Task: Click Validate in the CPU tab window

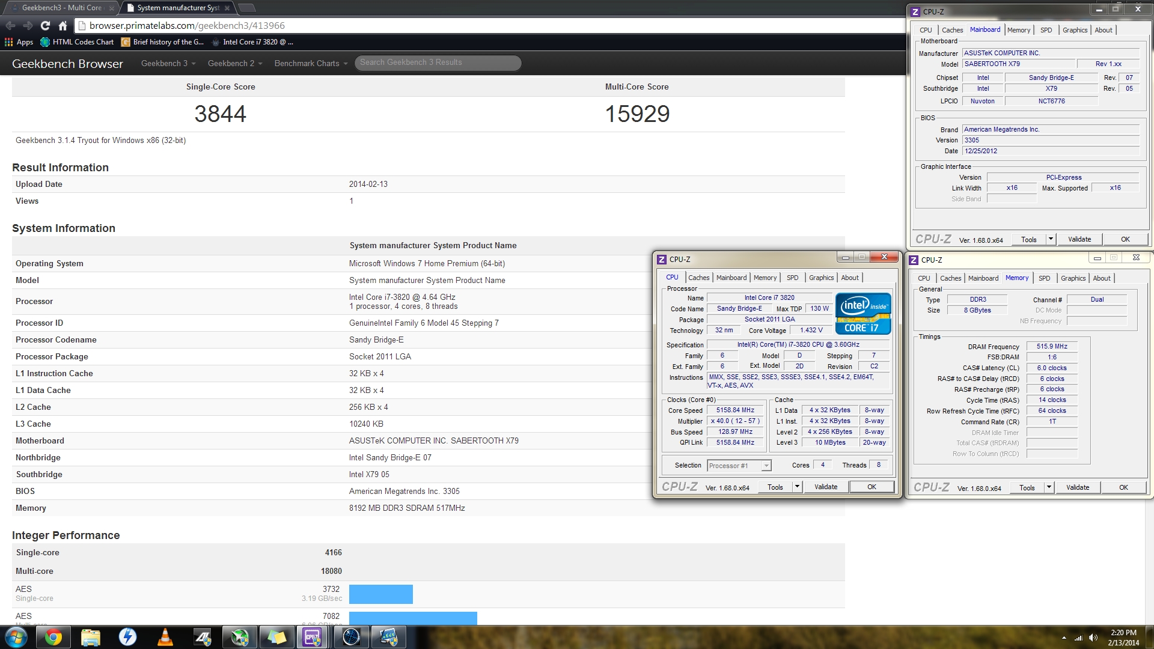Action: click(x=826, y=487)
